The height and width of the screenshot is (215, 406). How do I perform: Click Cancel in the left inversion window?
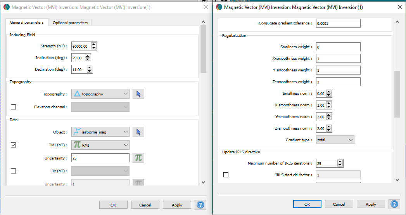(145, 205)
